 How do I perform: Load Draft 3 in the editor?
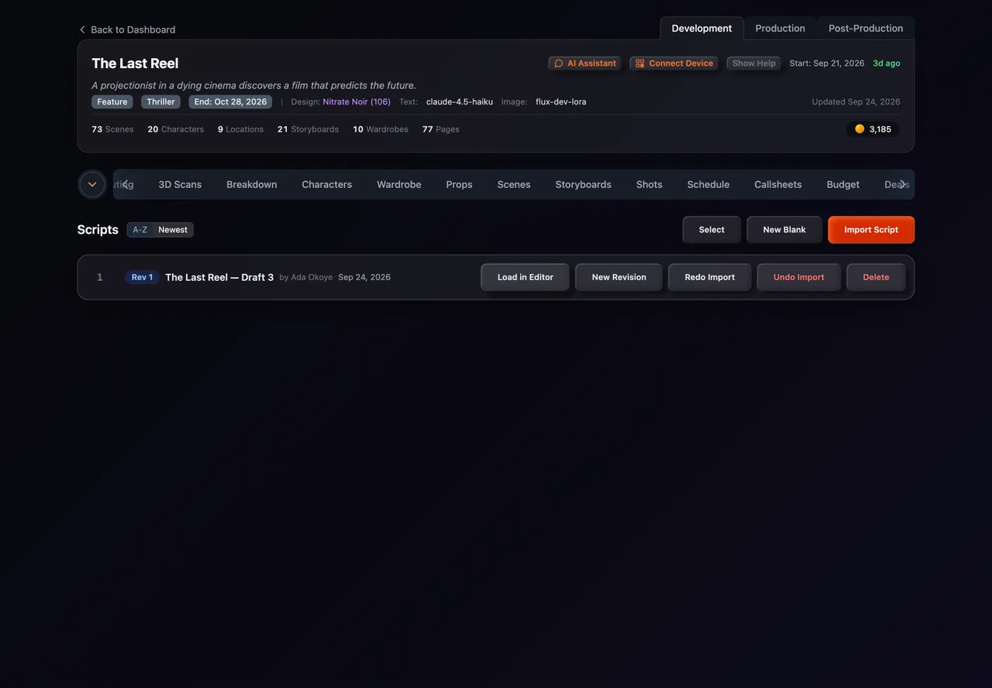(x=525, y=277)
